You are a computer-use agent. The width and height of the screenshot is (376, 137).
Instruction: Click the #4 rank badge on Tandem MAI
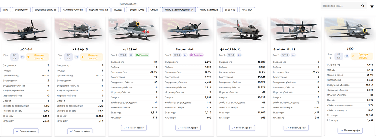tap(185, 55)
